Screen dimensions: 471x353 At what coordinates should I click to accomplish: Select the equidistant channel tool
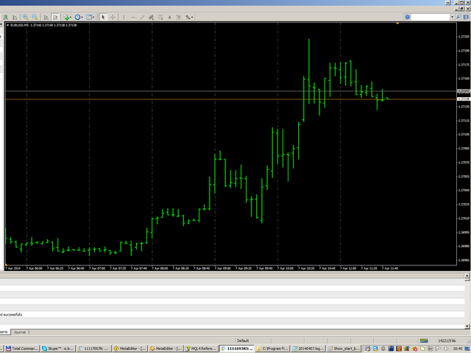(151, 17)
